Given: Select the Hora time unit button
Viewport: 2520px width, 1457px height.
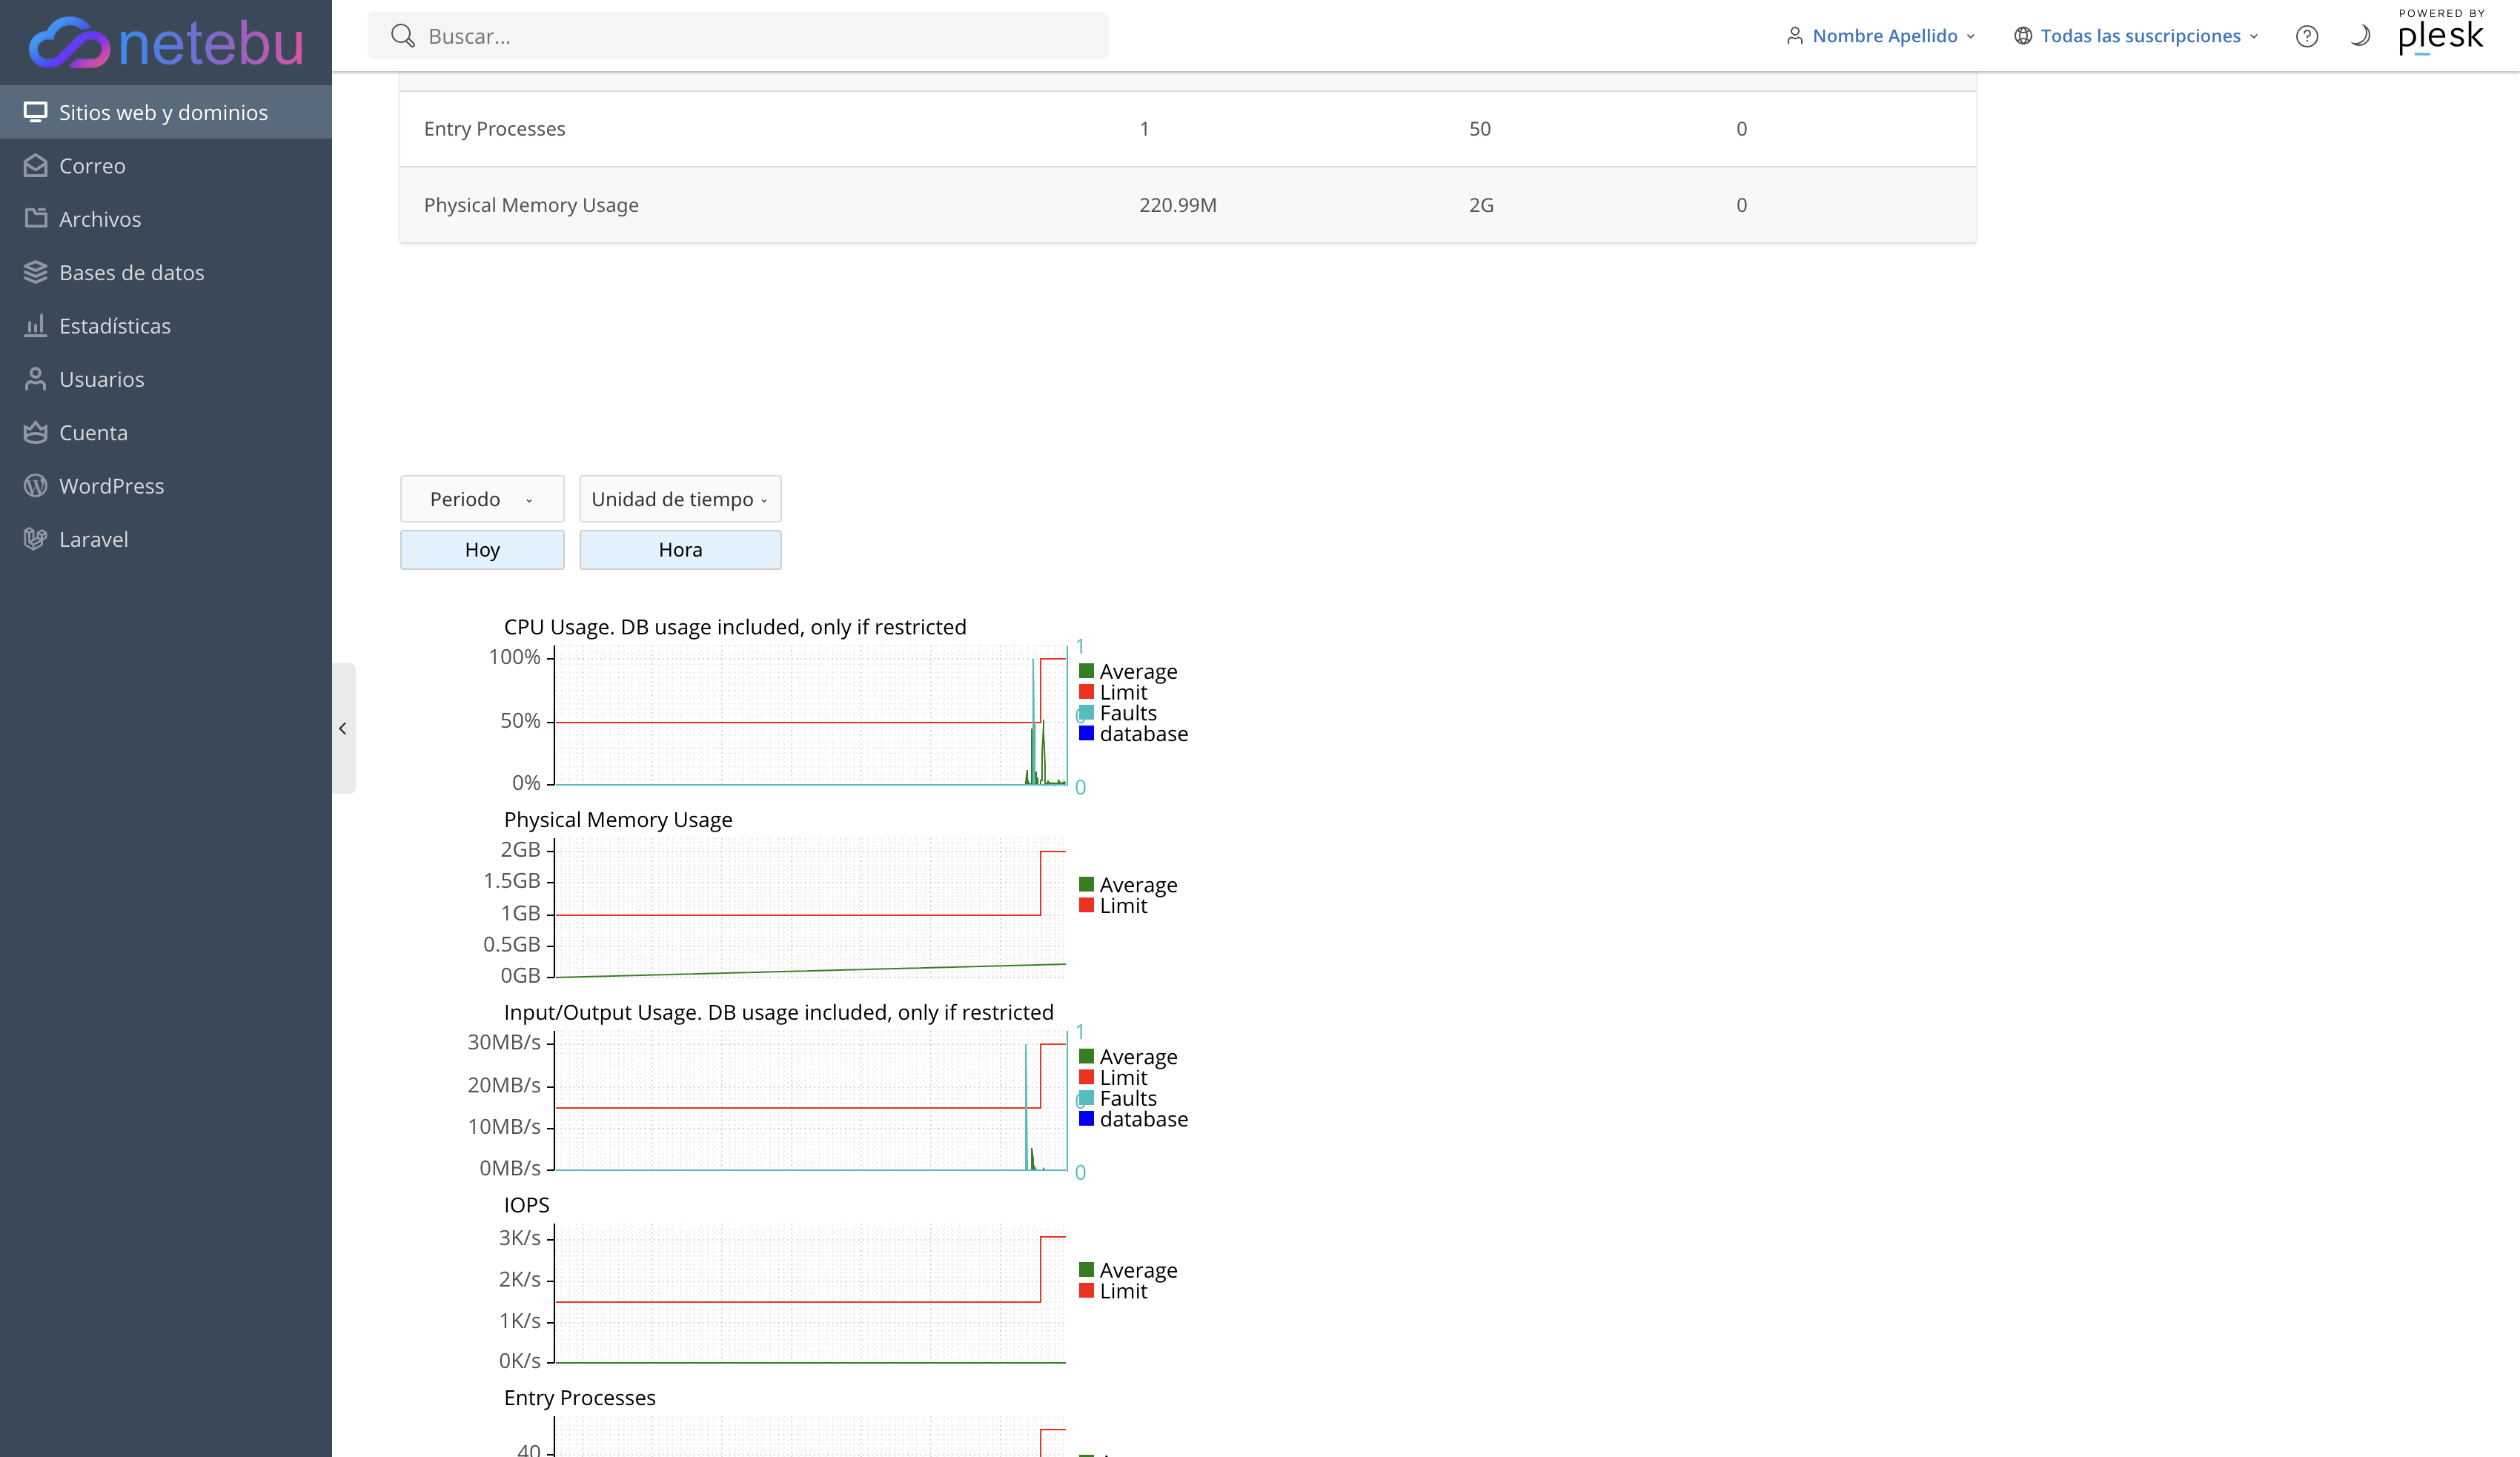Looking at the screenshot, I should coord(680,550).
